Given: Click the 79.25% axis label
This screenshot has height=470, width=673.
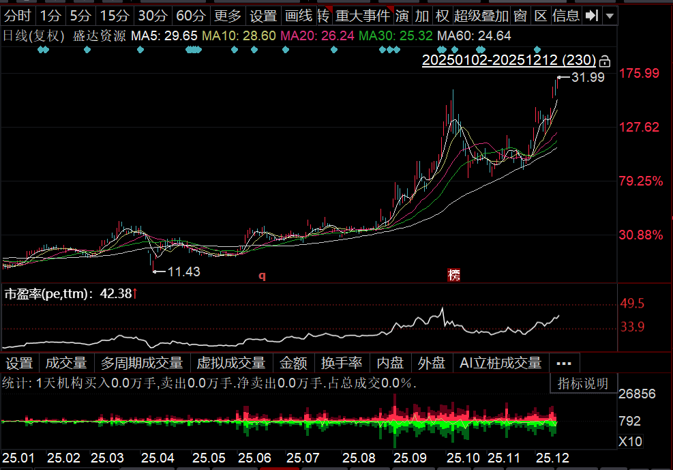Looking at the screenshot, I should coord(641,181).
